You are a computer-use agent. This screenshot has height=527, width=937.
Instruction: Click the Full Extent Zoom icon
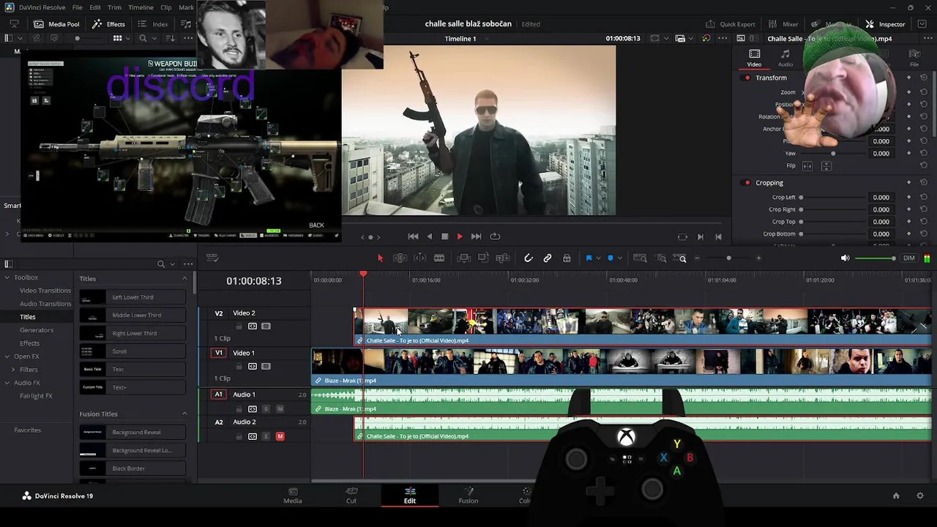[x=640, y=258]
